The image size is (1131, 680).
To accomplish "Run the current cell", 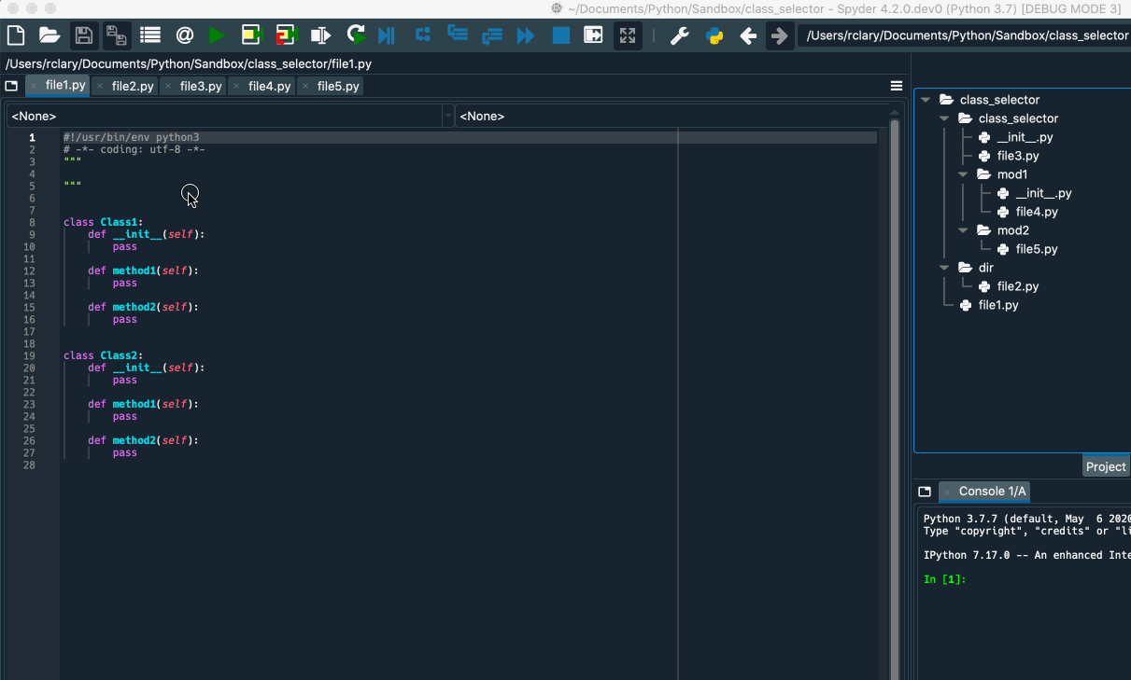I will tap(251, 35).
